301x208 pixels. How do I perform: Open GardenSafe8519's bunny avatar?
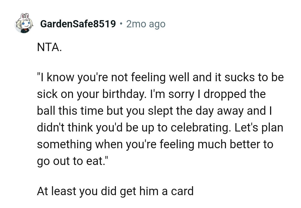(24, 23)
